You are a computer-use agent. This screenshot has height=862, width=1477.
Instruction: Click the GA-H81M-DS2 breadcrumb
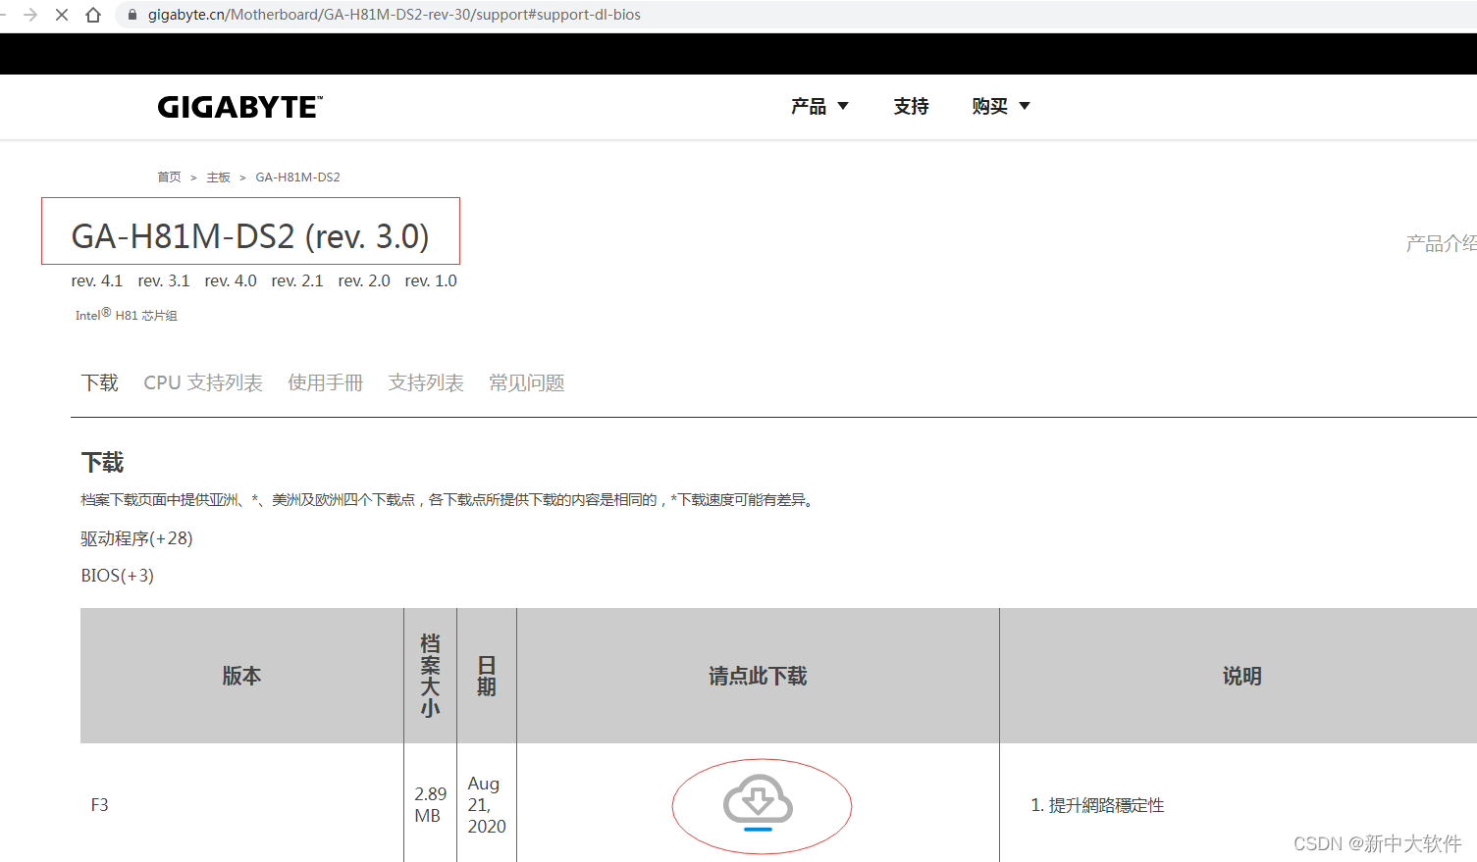click(x=297, y=177)
